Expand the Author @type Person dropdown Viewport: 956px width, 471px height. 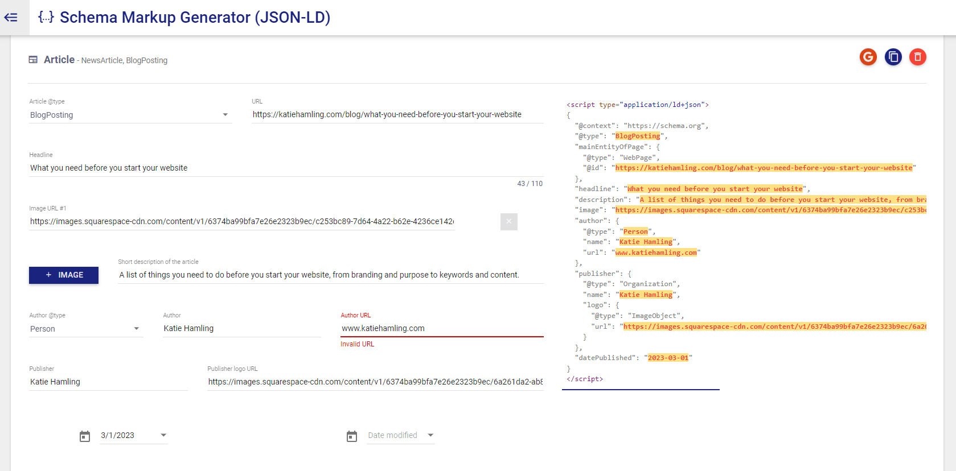[86, 329]
